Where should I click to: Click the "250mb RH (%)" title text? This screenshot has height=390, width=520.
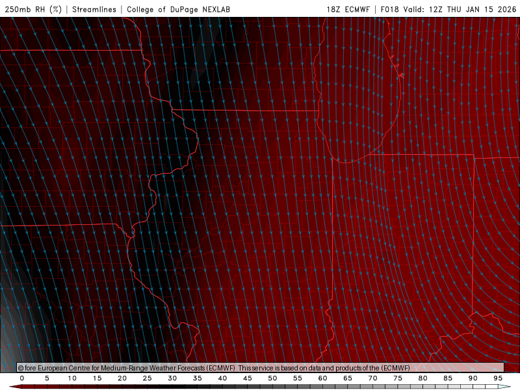[33, 9]
